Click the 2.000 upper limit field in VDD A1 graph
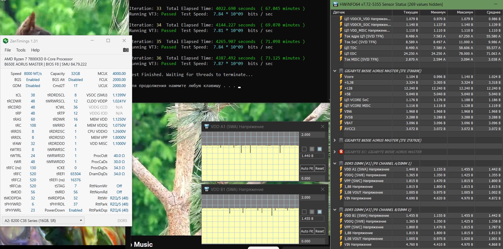 coord(312,135)
